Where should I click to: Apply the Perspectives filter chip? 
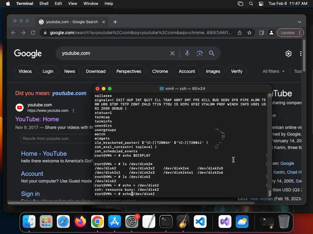[129, 71]
